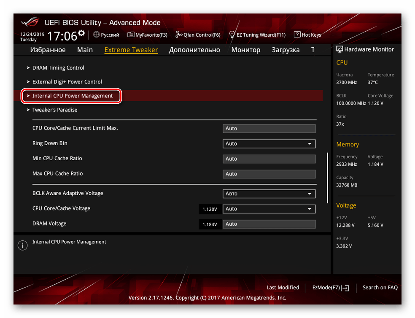Click the 1.120V voltage readout

point(210,209)
